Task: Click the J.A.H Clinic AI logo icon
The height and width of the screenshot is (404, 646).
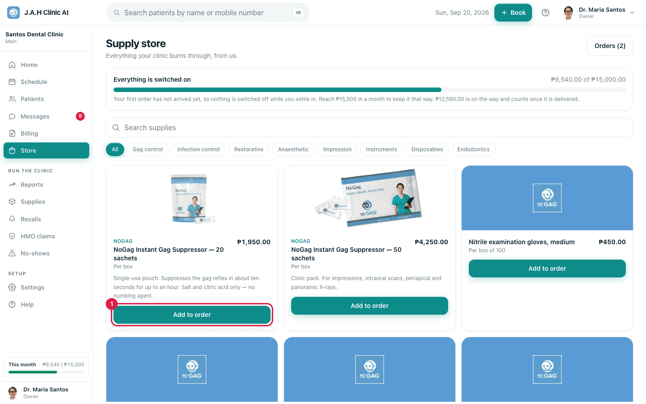Action: point(13,13)
